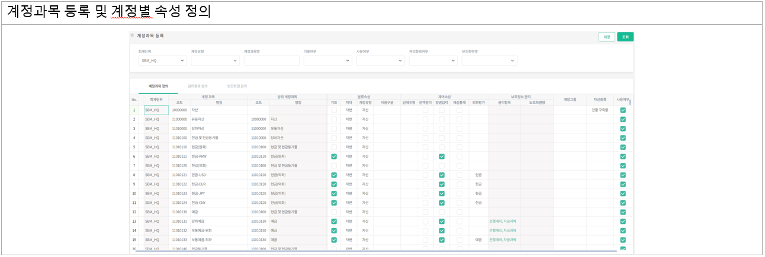Screen dimensions: 765x257
Task: Toggle 사용여부 checkbox in row 1 자산
Action: click(x=623, y=110)
